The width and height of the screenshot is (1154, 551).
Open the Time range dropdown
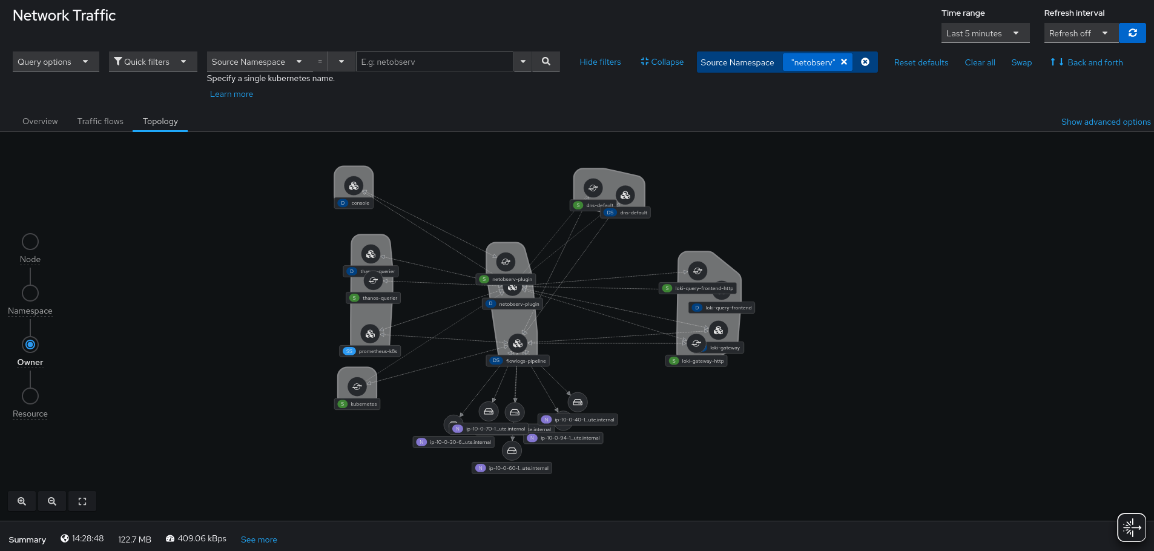[x=985, y=33]
